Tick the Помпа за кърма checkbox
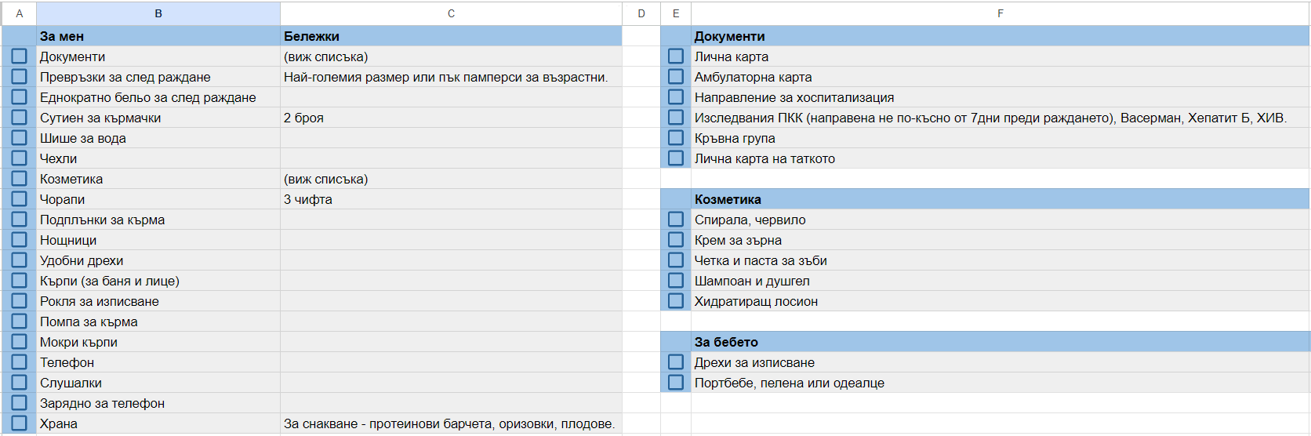This screenshot has width=1311, height=436. pos(20,322)
